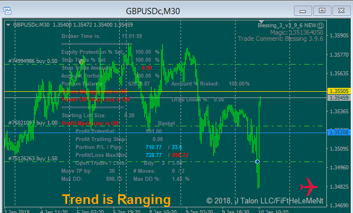Click the Account % Risked: 100.00% text
The image size is (353, 213).
pos(211,84)
